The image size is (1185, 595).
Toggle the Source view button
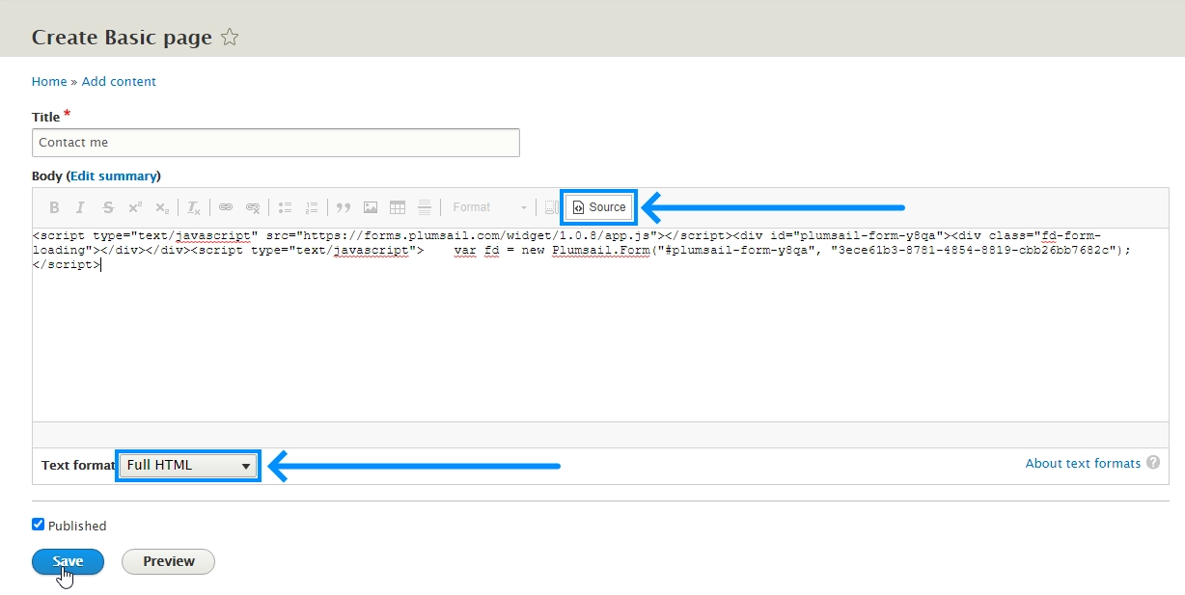click(x=598, y=207)
